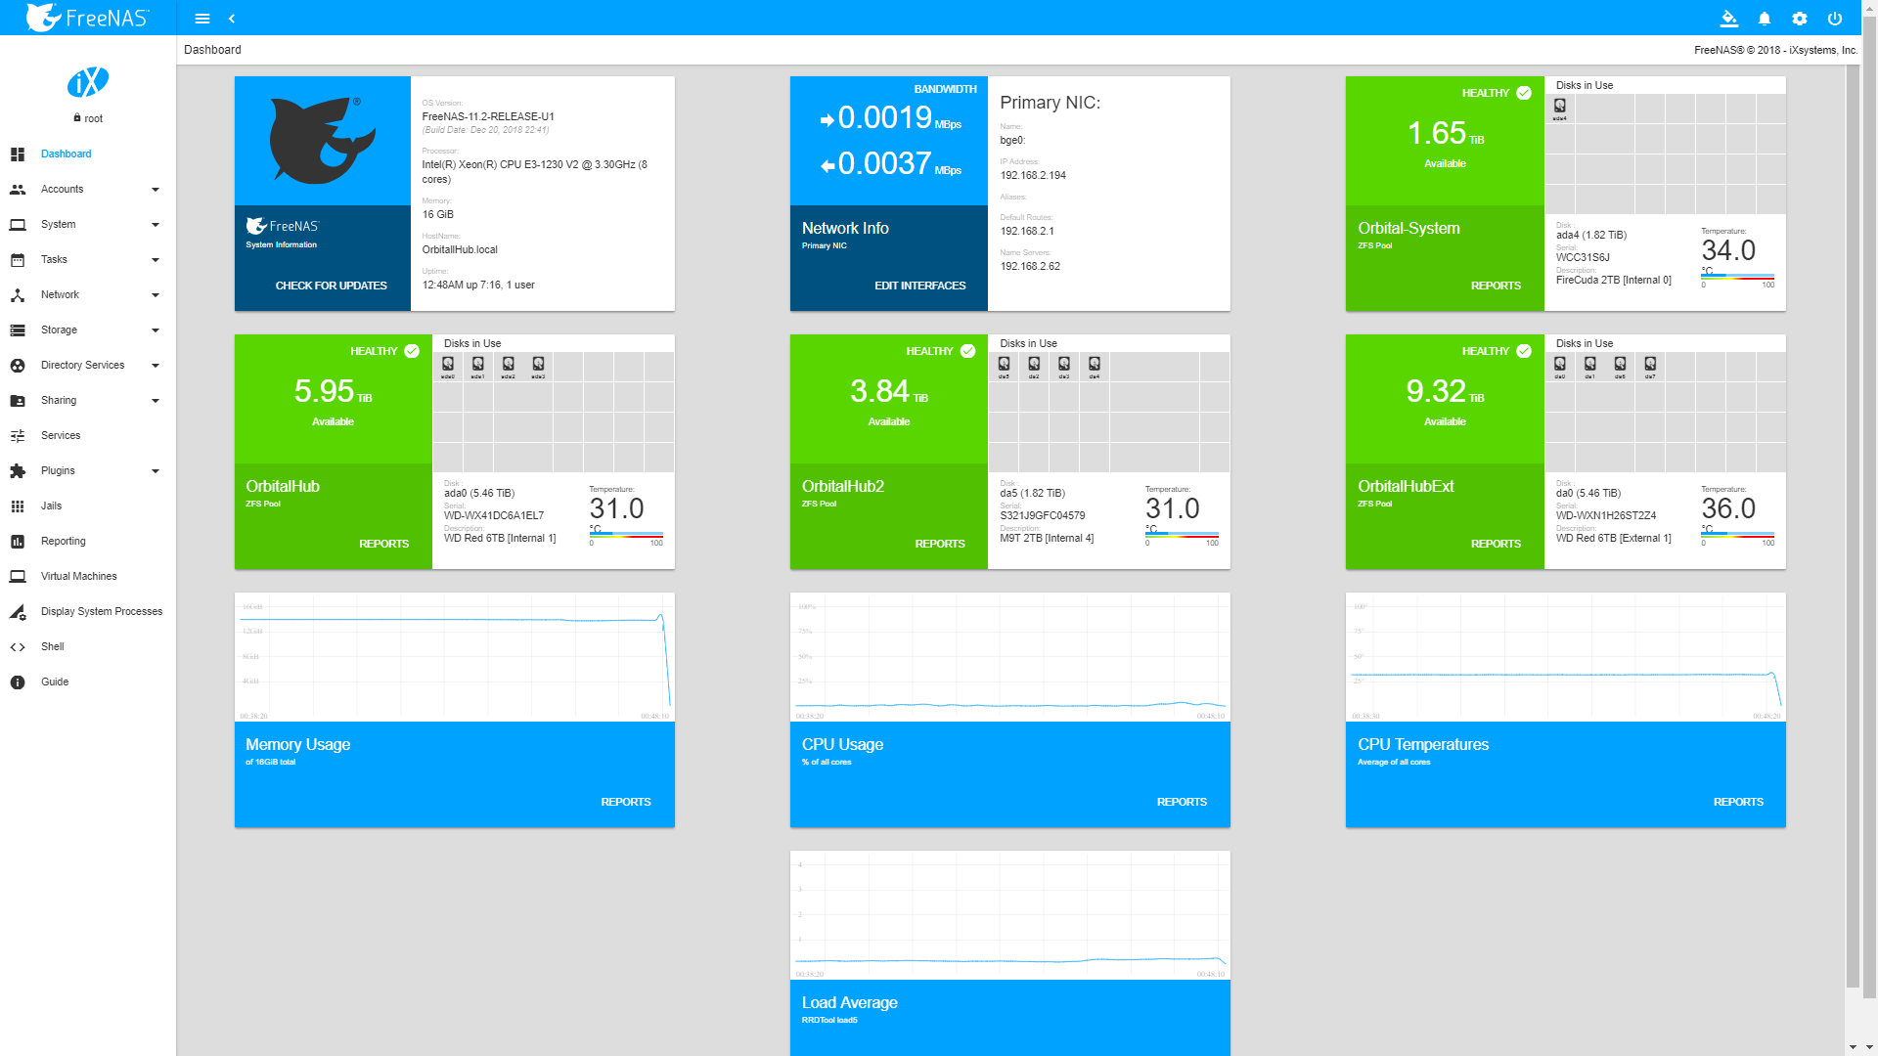Viewport: 1878px width, 1056px height.
Task: Click the power icon in top bar
Action: point(1835,19)
